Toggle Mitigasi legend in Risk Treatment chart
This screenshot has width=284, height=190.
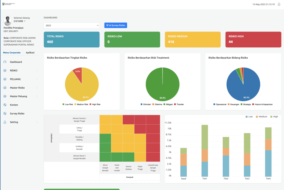click(168, 104)
